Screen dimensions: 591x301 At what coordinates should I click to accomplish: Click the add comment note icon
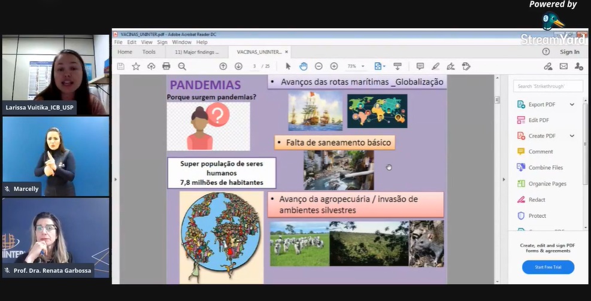click(420, 66)
